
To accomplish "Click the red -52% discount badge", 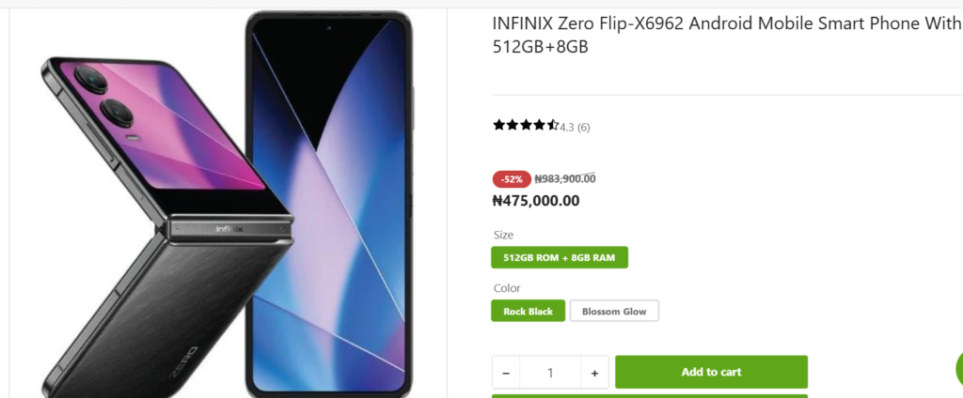I will coord(512,178).
